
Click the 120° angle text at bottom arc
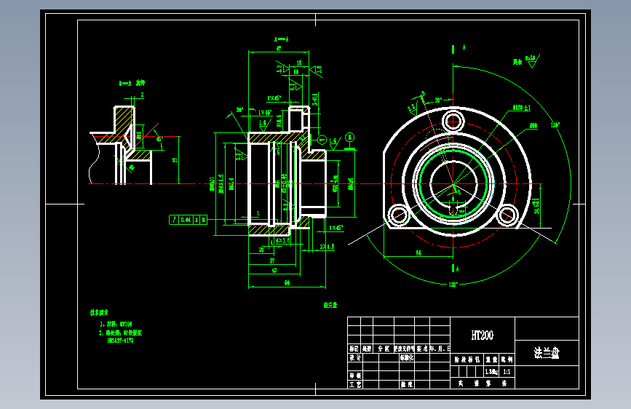click(x=453, y=285)
